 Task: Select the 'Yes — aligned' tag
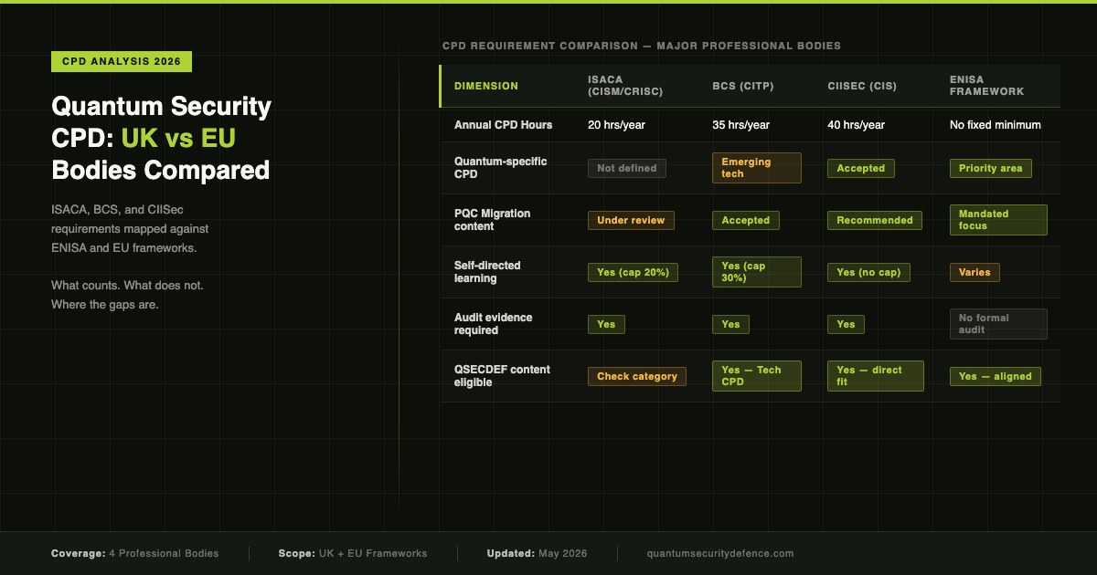tap(995, 376)
